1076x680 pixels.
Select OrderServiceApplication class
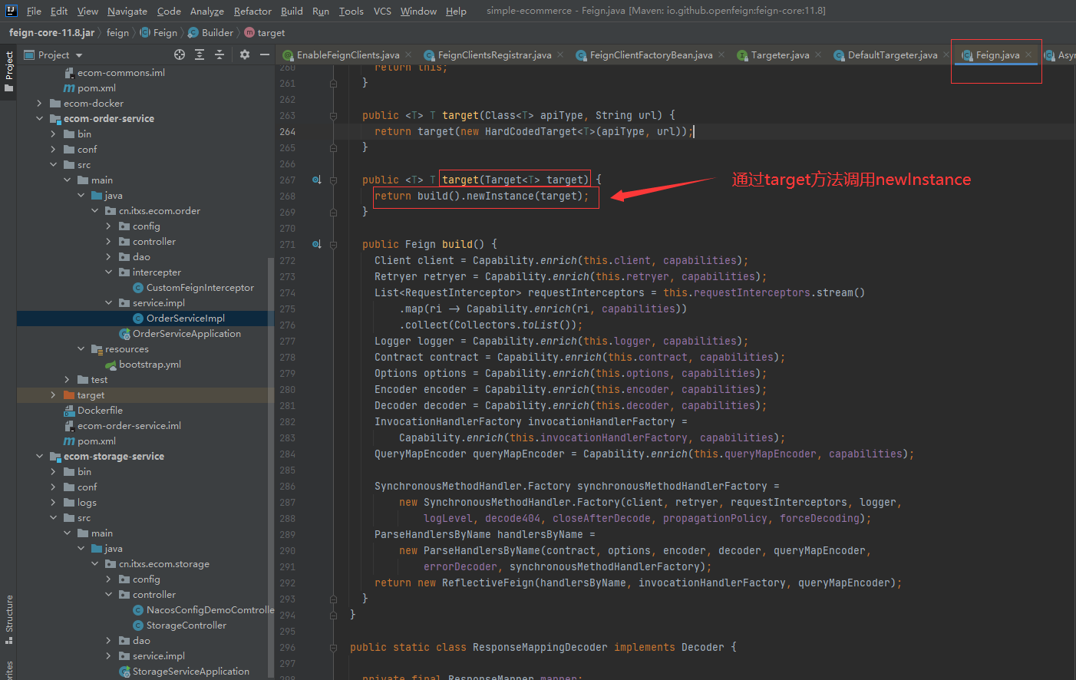point(186,333)
